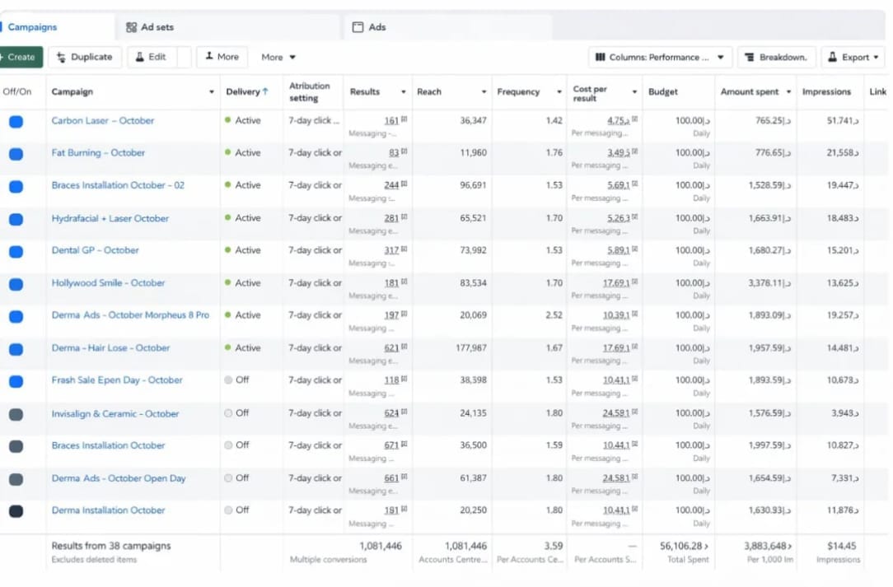
Task: Click the cost info icon beside 10.39
Action: pos(635,314)
